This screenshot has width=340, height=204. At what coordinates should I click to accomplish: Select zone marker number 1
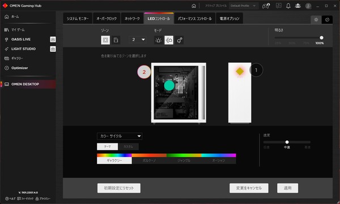(256, 70)
